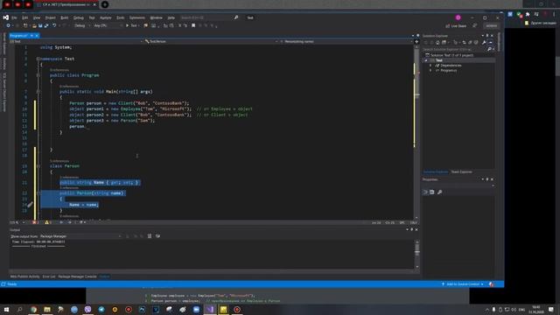Click the Save file toolbar icon
Image resolution: width=560 pixels, height=315 pixels.
click(40, 25)
